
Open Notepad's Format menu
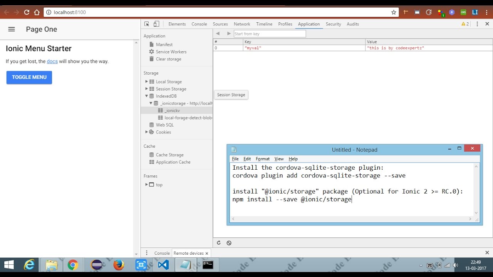(263, 159)
